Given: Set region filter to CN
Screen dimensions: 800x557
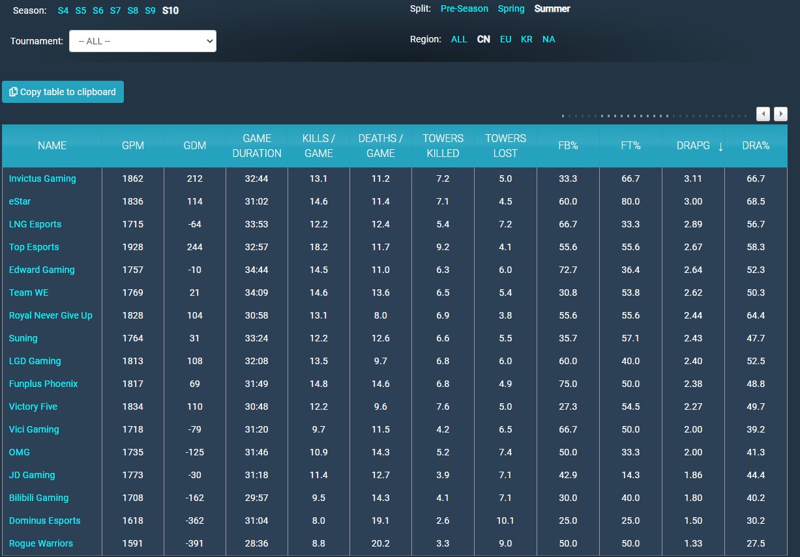Looking at the screenshot, I should coord(484,39).
